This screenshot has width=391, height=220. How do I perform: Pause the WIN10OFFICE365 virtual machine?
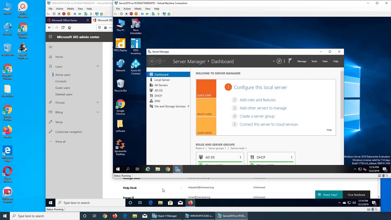tap(75, 14)
